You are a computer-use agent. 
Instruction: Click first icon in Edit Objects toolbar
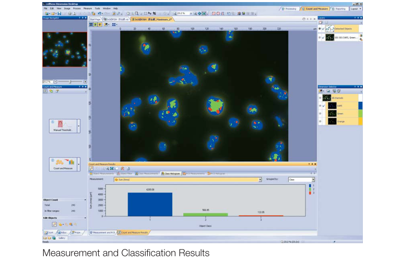[53, 224]
